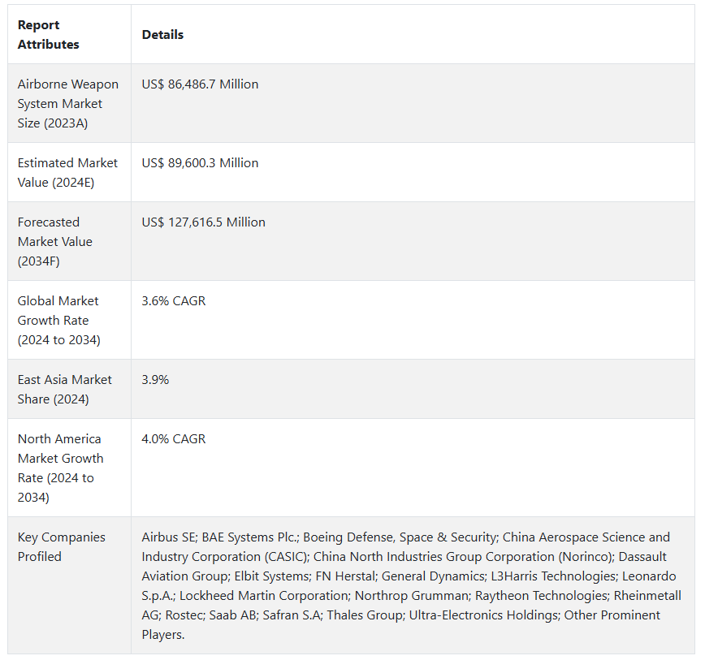The height and width of the screenshot is (660, 705).
Task: Click the 3.6% CAGR value
Action: coord(174,301)
